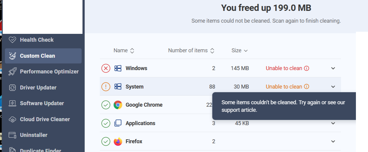
Task: Click the green checkmark beside Google Chrome
Action: [106, 105]
